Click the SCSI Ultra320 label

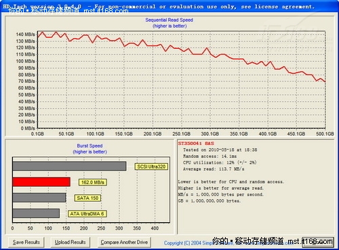[151, 166]
